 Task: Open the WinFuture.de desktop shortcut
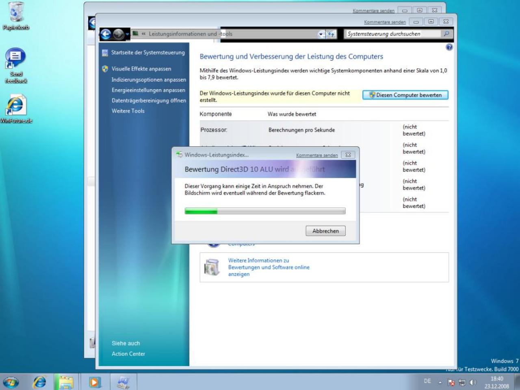16,108
